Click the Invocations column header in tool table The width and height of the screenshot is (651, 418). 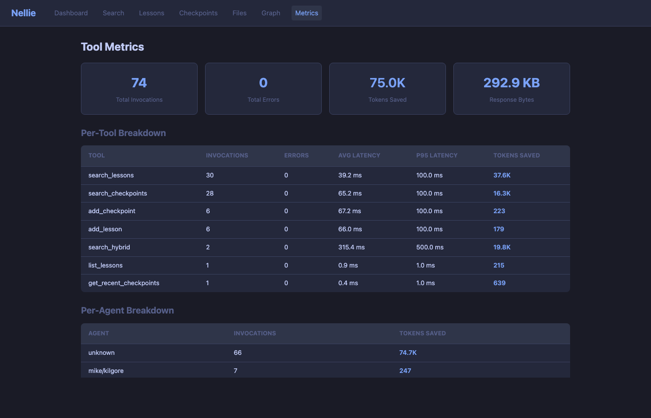227,156
